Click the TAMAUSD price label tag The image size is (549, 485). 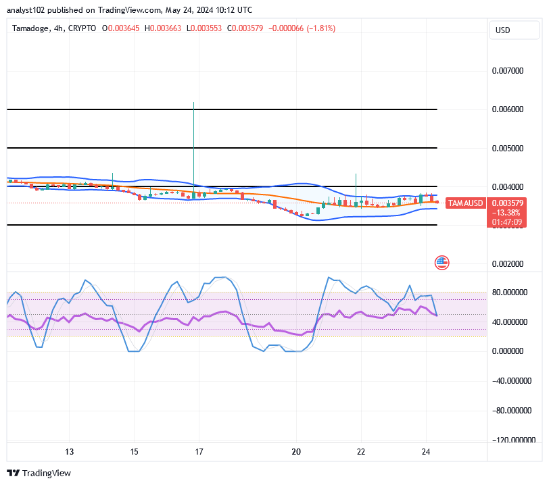465,203
